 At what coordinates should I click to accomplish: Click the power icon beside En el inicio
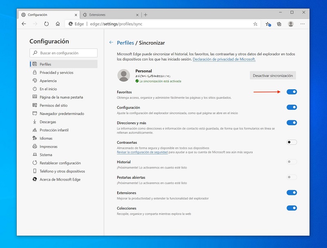(35, 89)
